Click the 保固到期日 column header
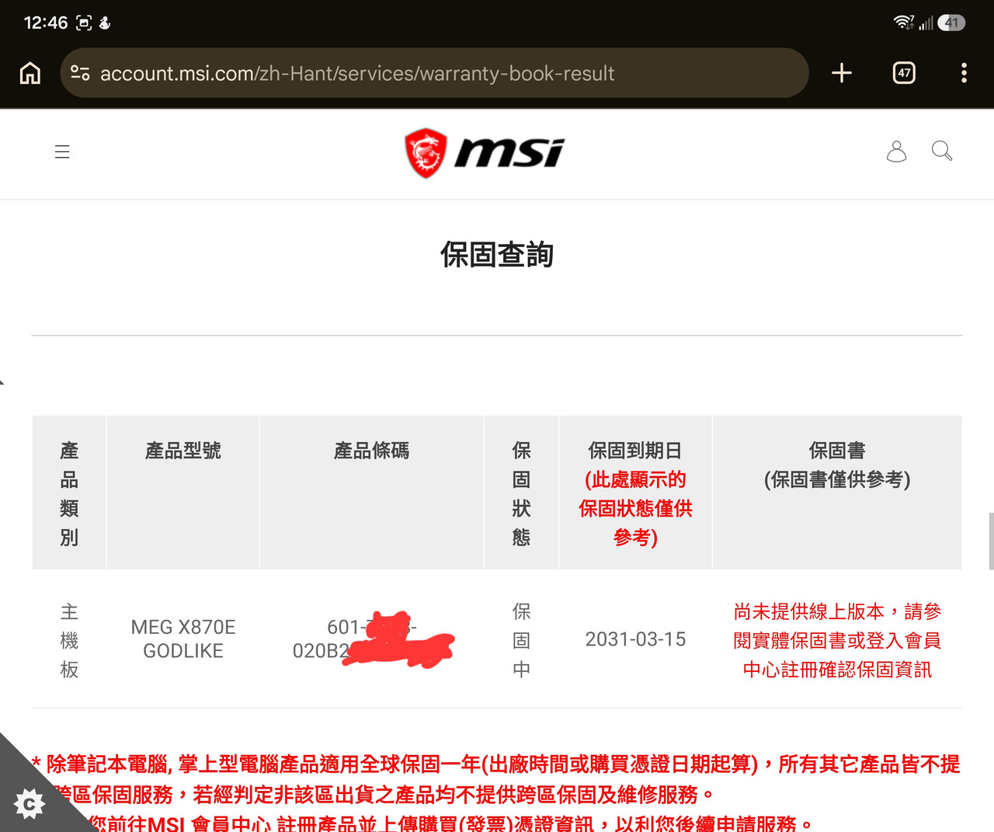 (635, 493)
